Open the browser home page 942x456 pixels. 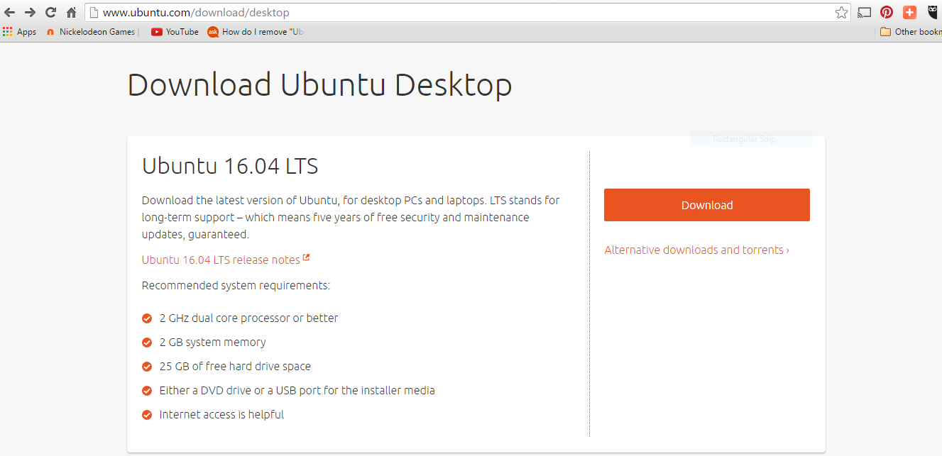tap(71, 12)
